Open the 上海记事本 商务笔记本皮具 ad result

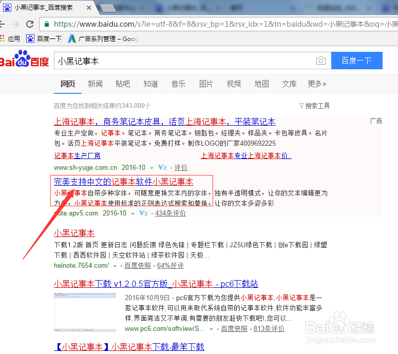[x=165, y=122]
